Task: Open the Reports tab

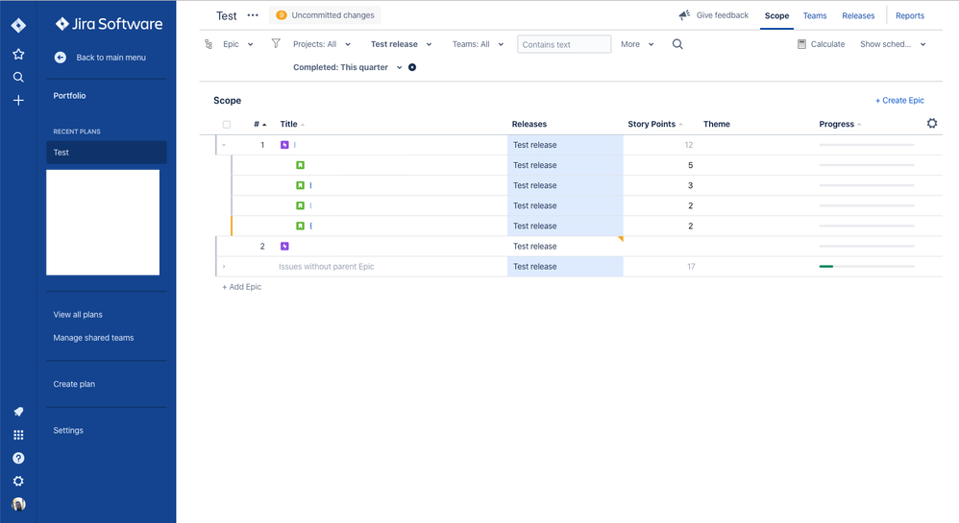Action: pyautogui.click(x=909, y=15)
